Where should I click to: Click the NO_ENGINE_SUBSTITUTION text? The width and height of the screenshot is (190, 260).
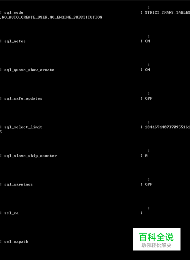tap(76, 17)
